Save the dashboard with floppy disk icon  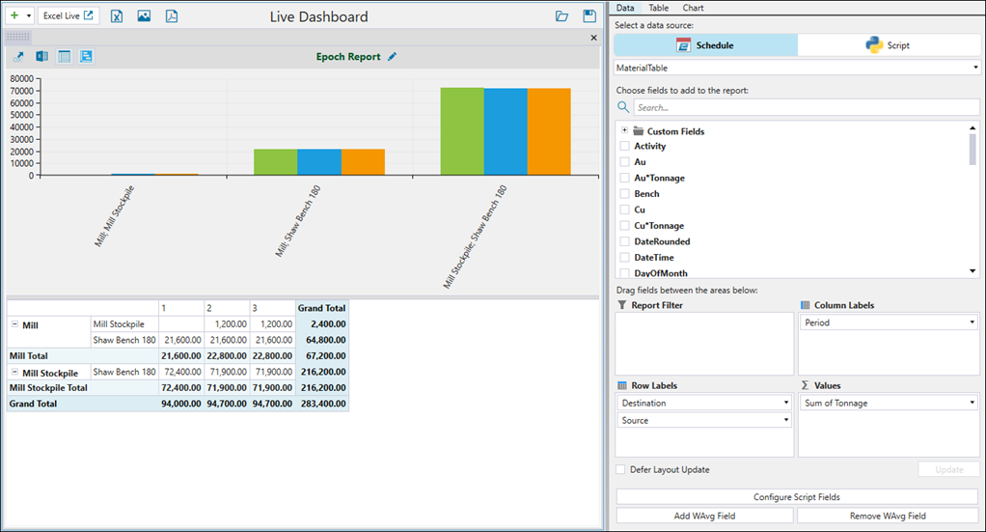589,16
